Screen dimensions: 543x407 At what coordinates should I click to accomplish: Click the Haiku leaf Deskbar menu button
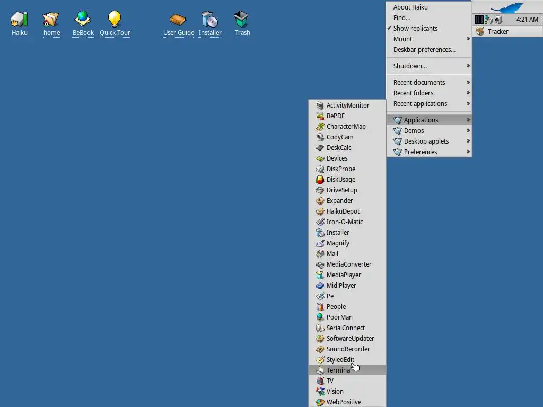[x=507, y=7]
